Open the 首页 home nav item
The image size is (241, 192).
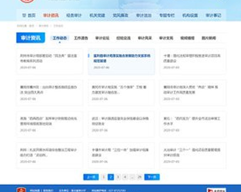point(29,15)
